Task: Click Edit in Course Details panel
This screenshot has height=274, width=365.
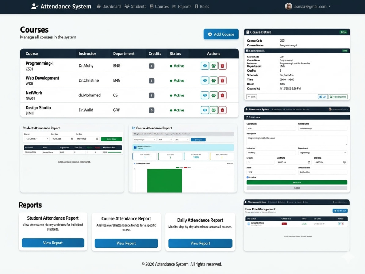Action: click(323, 96)
